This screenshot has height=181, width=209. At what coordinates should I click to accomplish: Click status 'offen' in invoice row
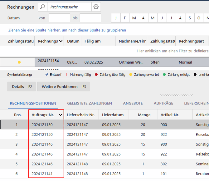pos(155,62)
